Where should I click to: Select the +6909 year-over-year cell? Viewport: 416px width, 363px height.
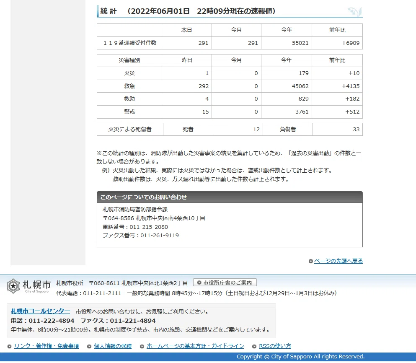coord(337,43)
